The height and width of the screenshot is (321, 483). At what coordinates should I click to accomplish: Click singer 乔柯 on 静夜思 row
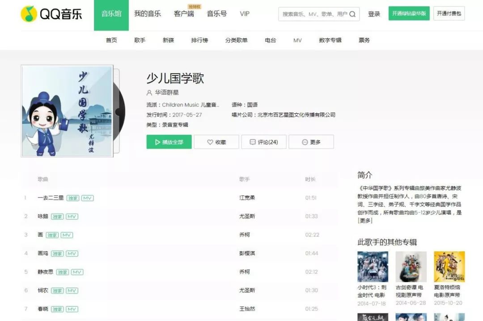245,272
